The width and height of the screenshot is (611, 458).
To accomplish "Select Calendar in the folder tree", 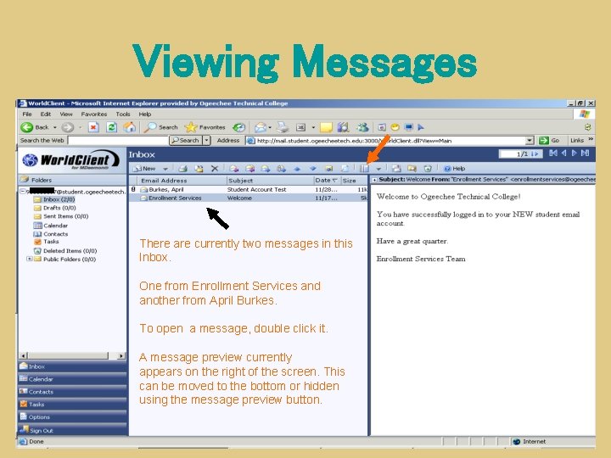I will (51, 226).
